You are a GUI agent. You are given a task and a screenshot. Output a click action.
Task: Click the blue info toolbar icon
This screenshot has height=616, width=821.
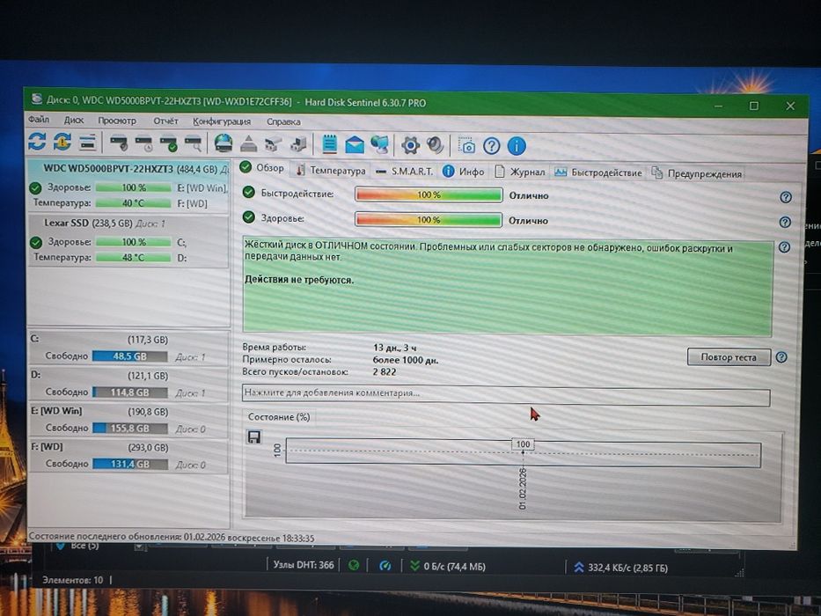click(517, 146)
